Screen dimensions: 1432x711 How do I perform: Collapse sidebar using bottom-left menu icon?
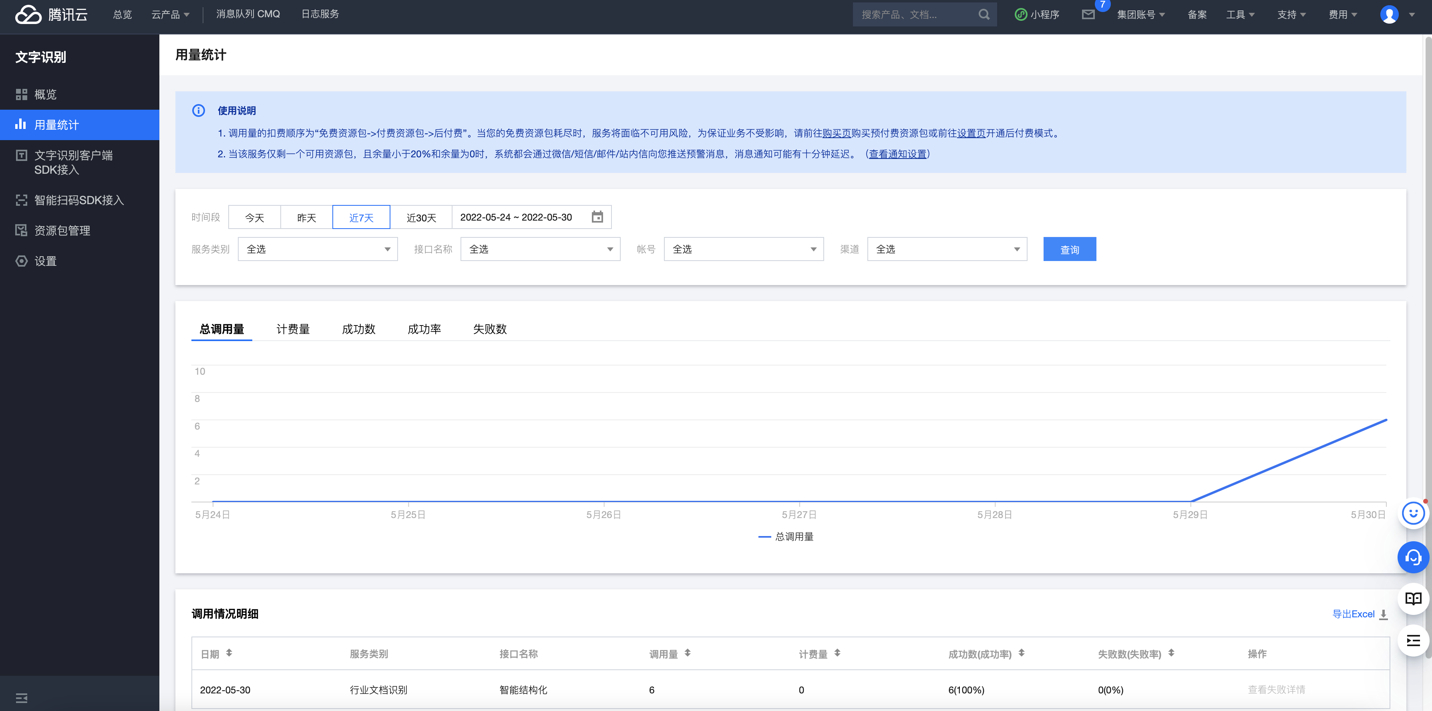click(x=22, y=698)
